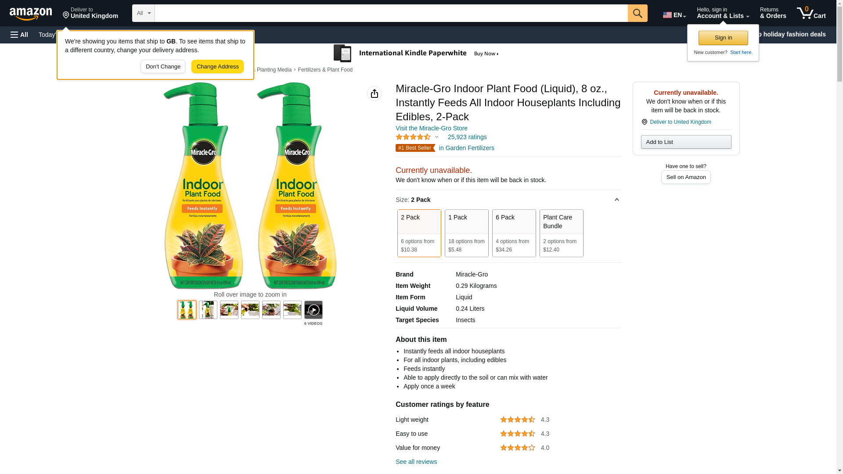Screen dimensions: 843x474
Task: Open the All hamburger menu
Action: point(19,35)
